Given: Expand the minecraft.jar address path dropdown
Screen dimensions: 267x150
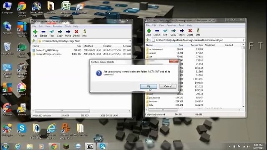Looking at the screenshot, I should 244,40.
